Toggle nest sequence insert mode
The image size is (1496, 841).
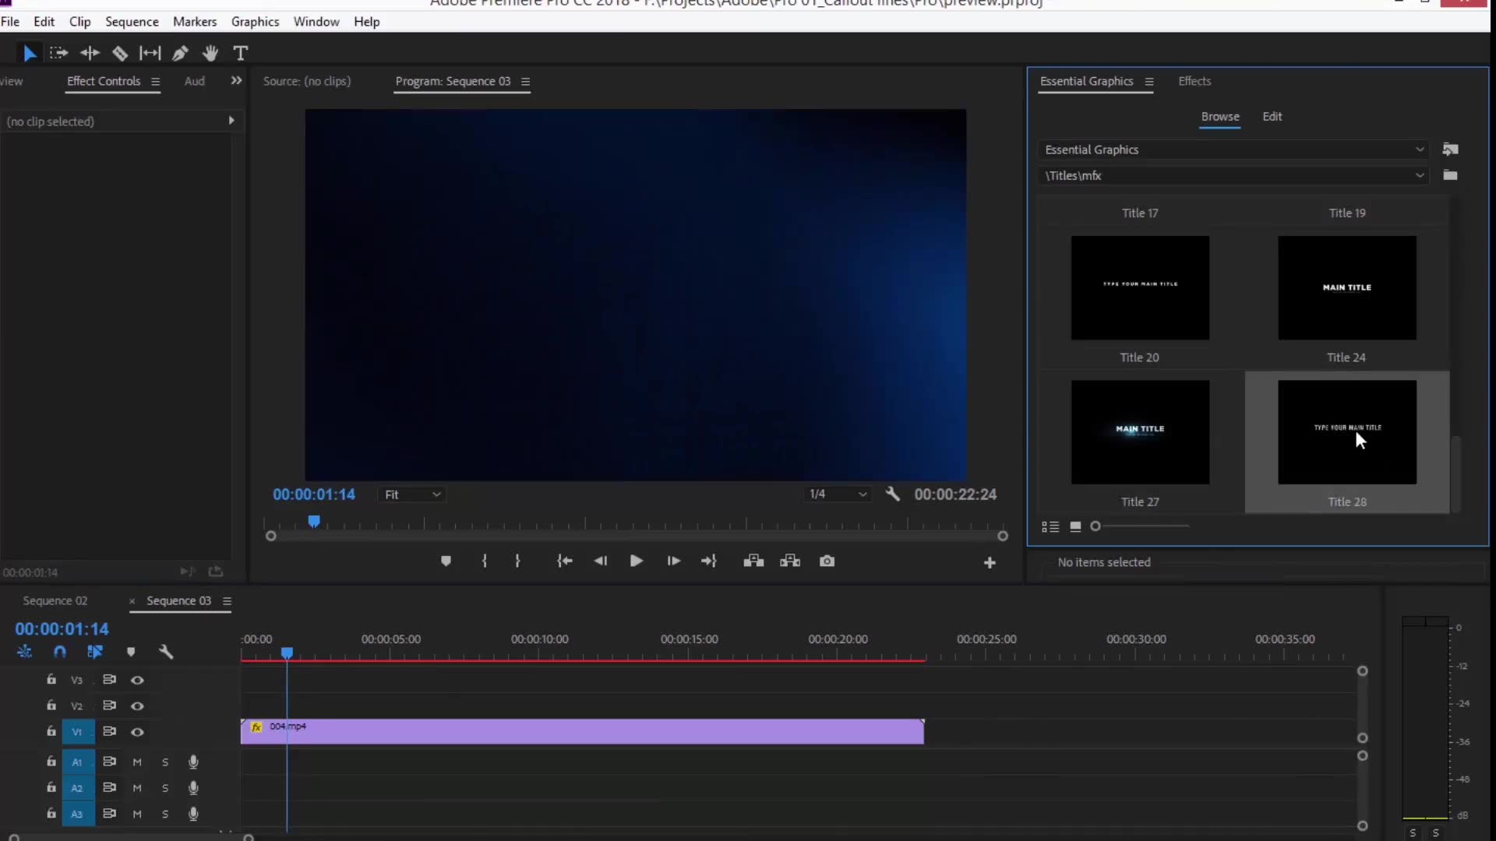click(x=24, y=652)
